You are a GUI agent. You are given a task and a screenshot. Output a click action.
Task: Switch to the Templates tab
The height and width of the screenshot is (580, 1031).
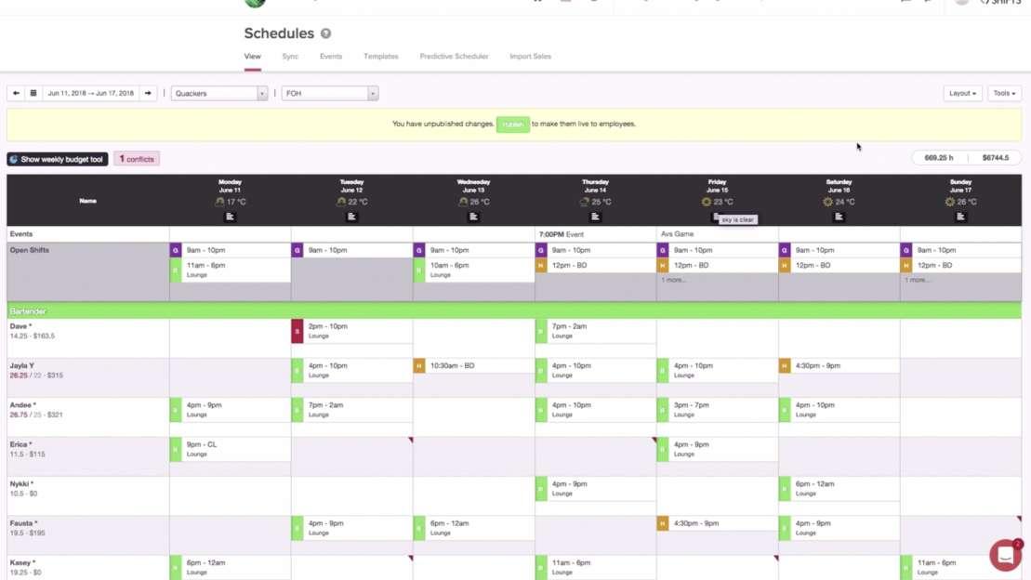pos(380,57)
